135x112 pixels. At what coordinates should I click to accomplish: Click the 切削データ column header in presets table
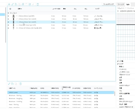[12, 88]
